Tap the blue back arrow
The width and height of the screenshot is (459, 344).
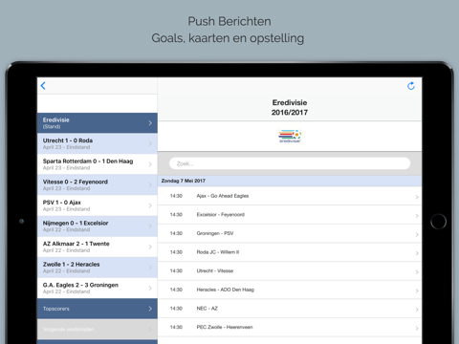(43, 86)
